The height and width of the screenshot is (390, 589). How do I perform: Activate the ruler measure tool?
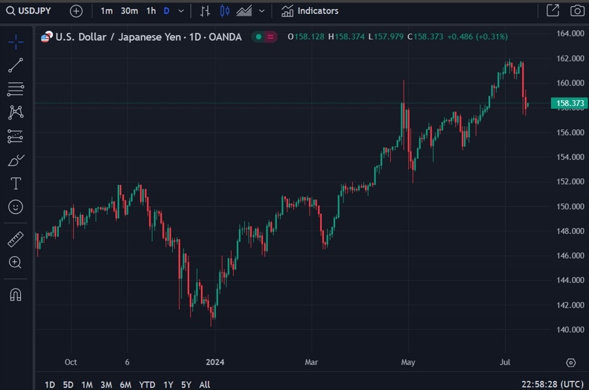pos(16,239)
